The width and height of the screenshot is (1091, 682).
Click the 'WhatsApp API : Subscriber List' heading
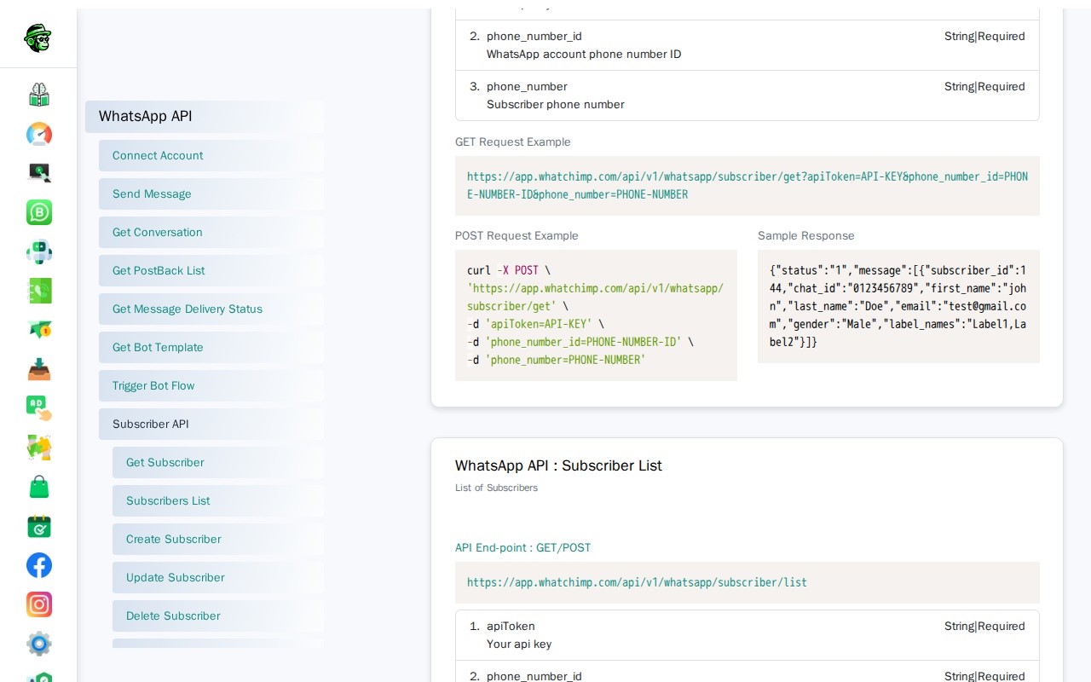[558, 465]
